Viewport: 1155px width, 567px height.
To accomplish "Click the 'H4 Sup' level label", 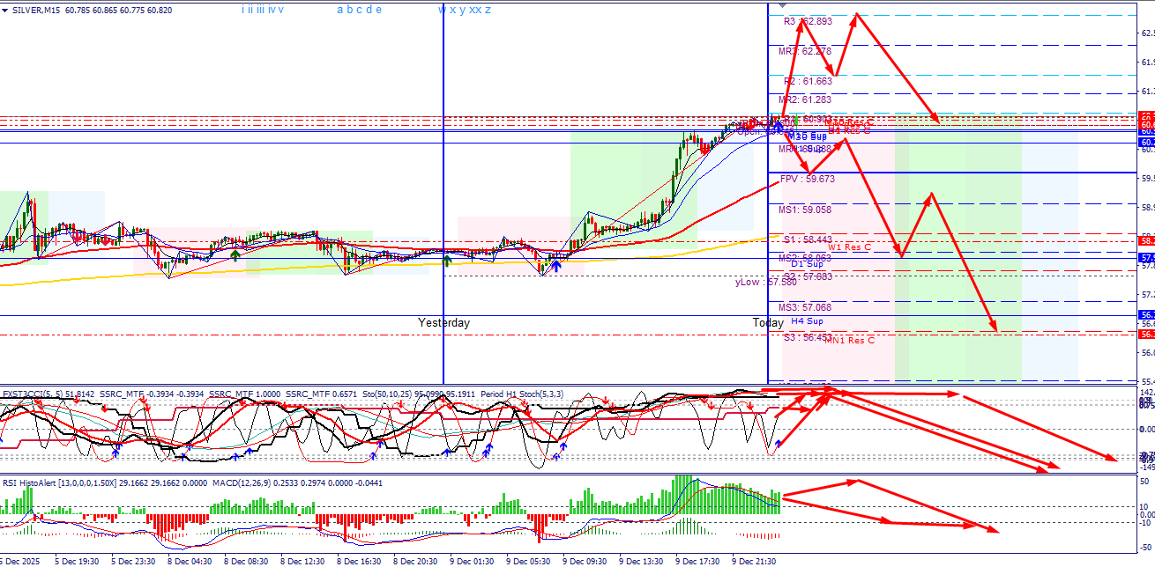I will click(x=807, y=321).
